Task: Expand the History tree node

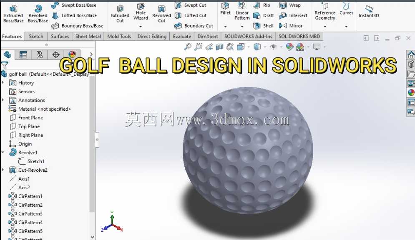Action: point(3,83)
